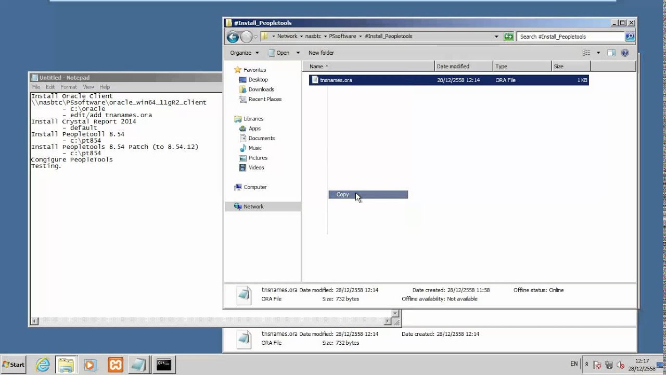Image resolution: width=666 pixels, height=375 pixels.
Task: Open the recent pages dropdown next to Forward
Action: 255,37
